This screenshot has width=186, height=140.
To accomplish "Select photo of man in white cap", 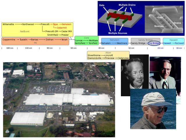I will coord(153,109).
